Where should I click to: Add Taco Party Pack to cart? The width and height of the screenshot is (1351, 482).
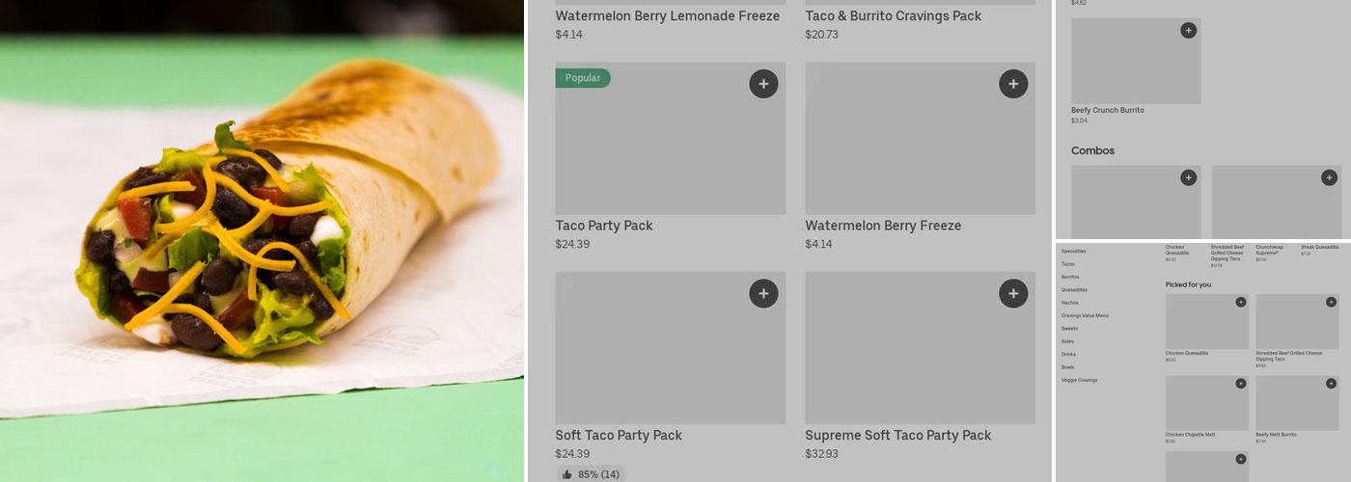pyautogui.click(x=763, y=84)
